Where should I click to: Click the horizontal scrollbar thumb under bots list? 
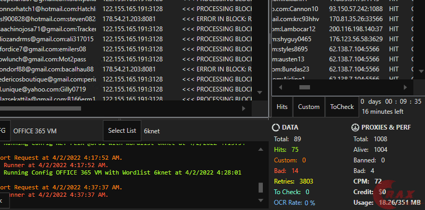tap(40, 108)
